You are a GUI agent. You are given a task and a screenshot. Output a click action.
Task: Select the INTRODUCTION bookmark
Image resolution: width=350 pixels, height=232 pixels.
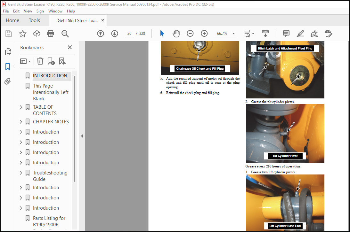click(x=50, y=76)
